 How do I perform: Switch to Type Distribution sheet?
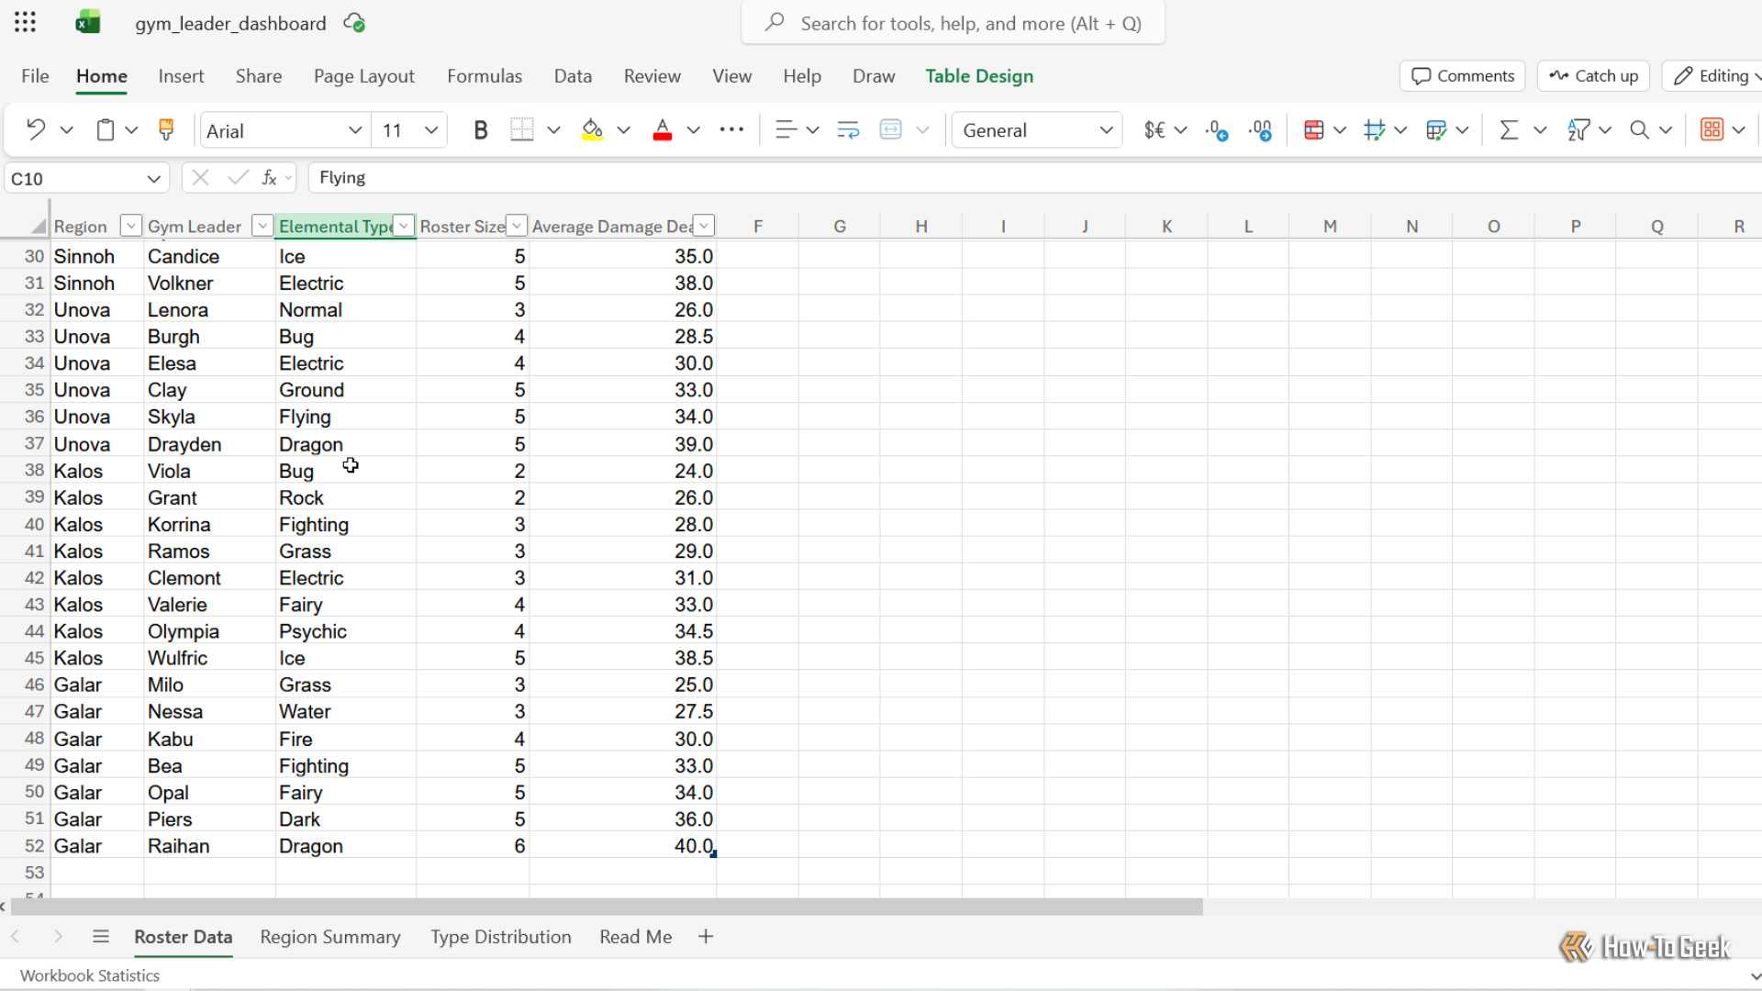[x=501, y=937]
